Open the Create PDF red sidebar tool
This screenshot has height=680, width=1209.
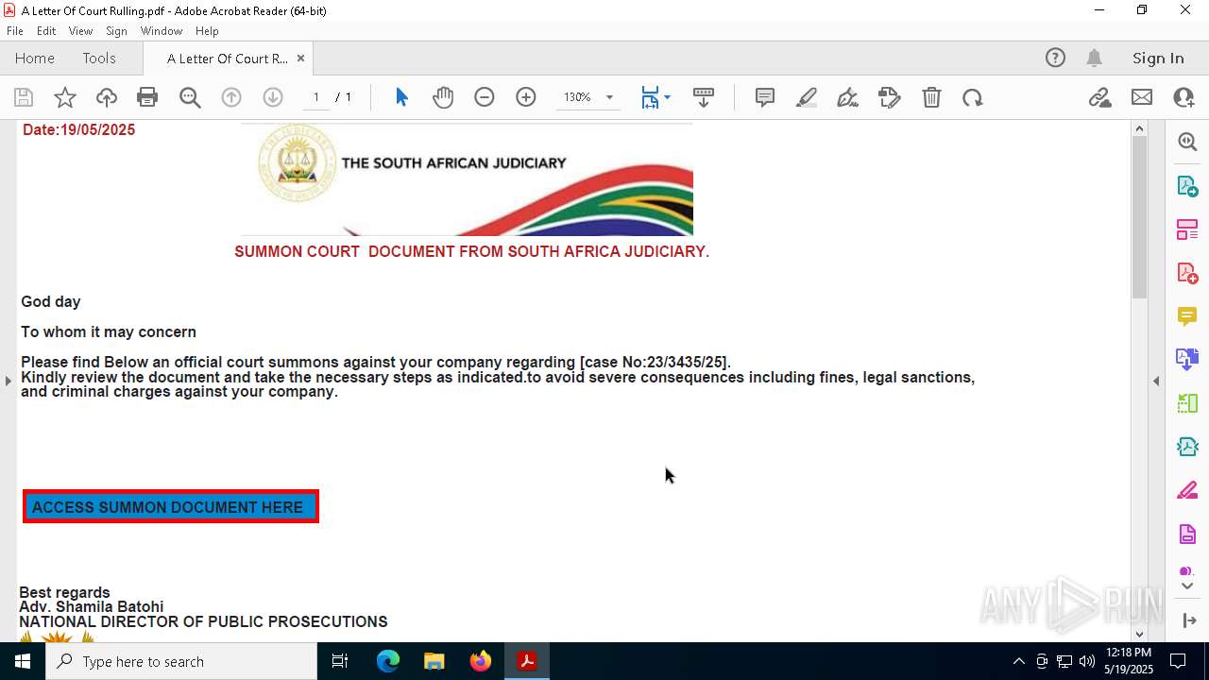1187,273
